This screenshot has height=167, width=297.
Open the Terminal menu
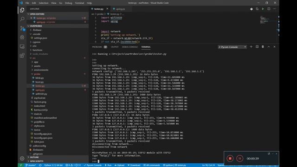click(x=79, y=3)
